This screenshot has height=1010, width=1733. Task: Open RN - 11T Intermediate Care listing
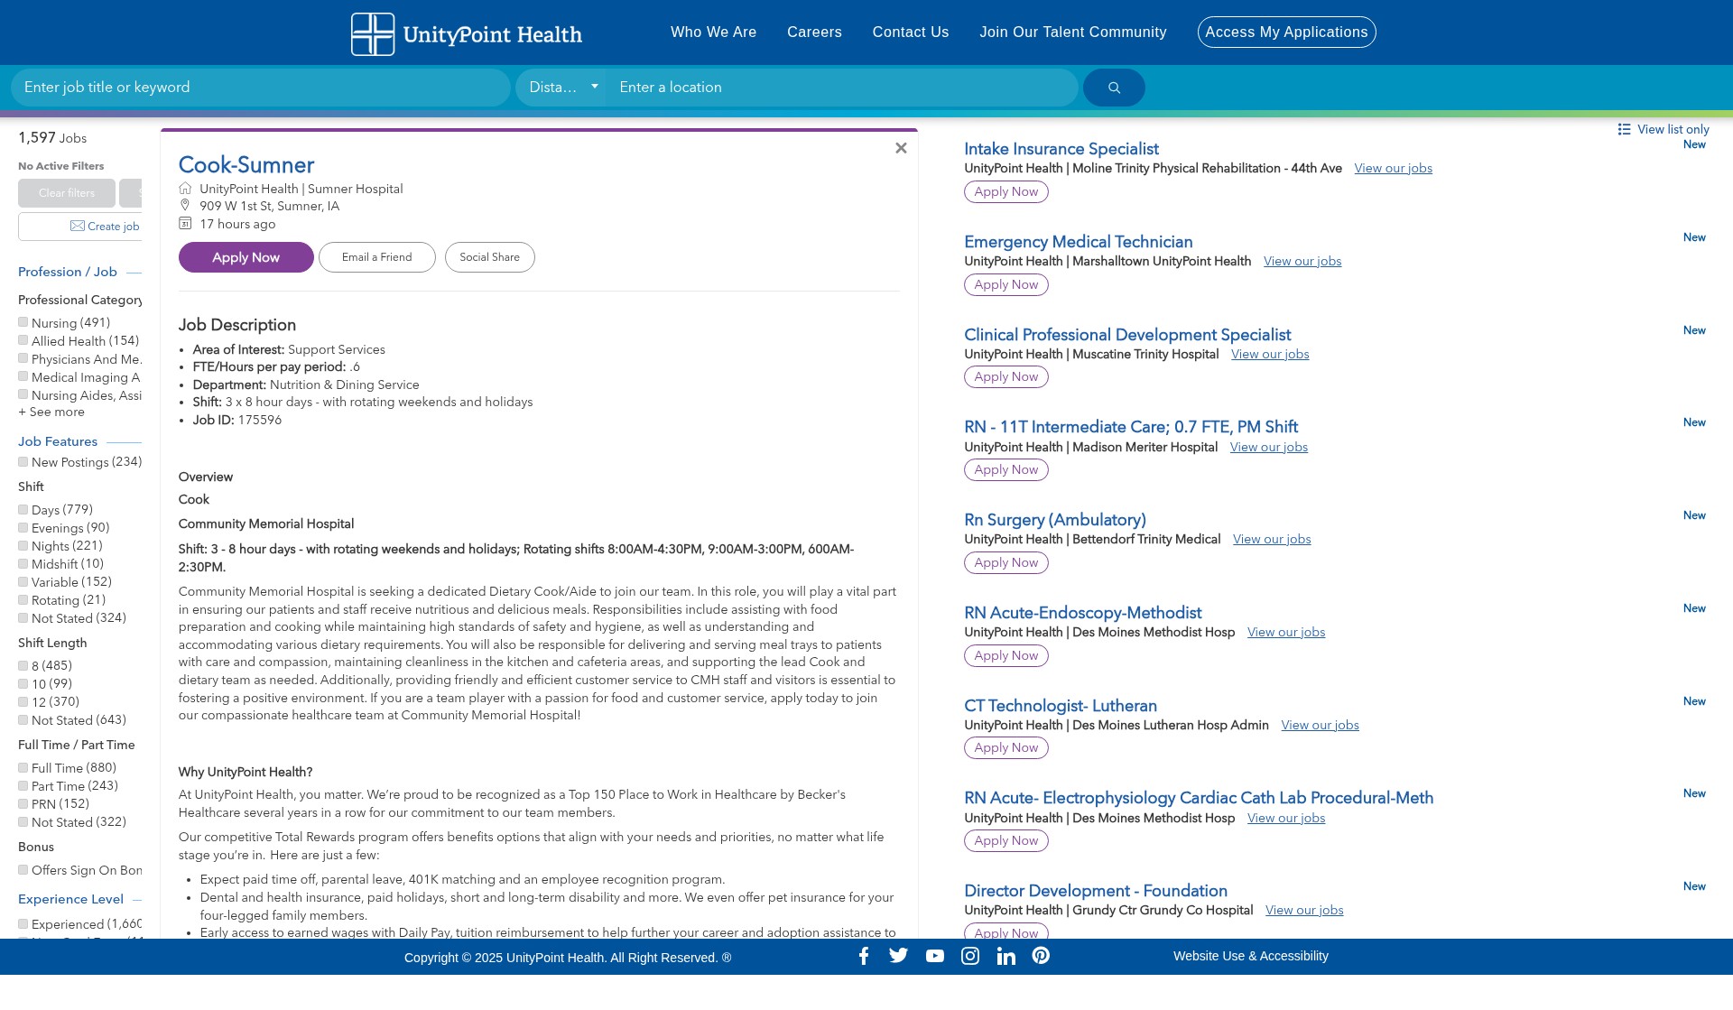(x=1131, y=427)
